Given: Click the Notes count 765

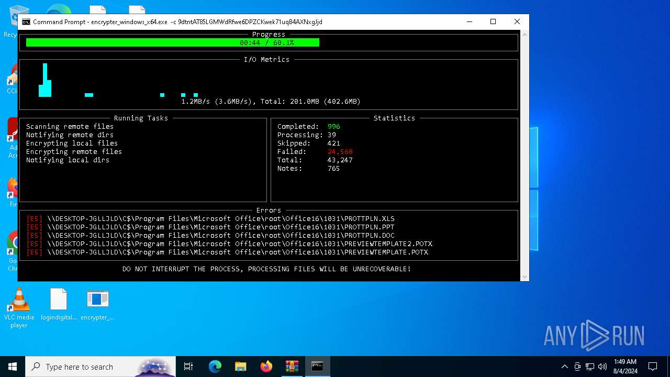Looking at the screenshot, I should click(x=334, y=168).
